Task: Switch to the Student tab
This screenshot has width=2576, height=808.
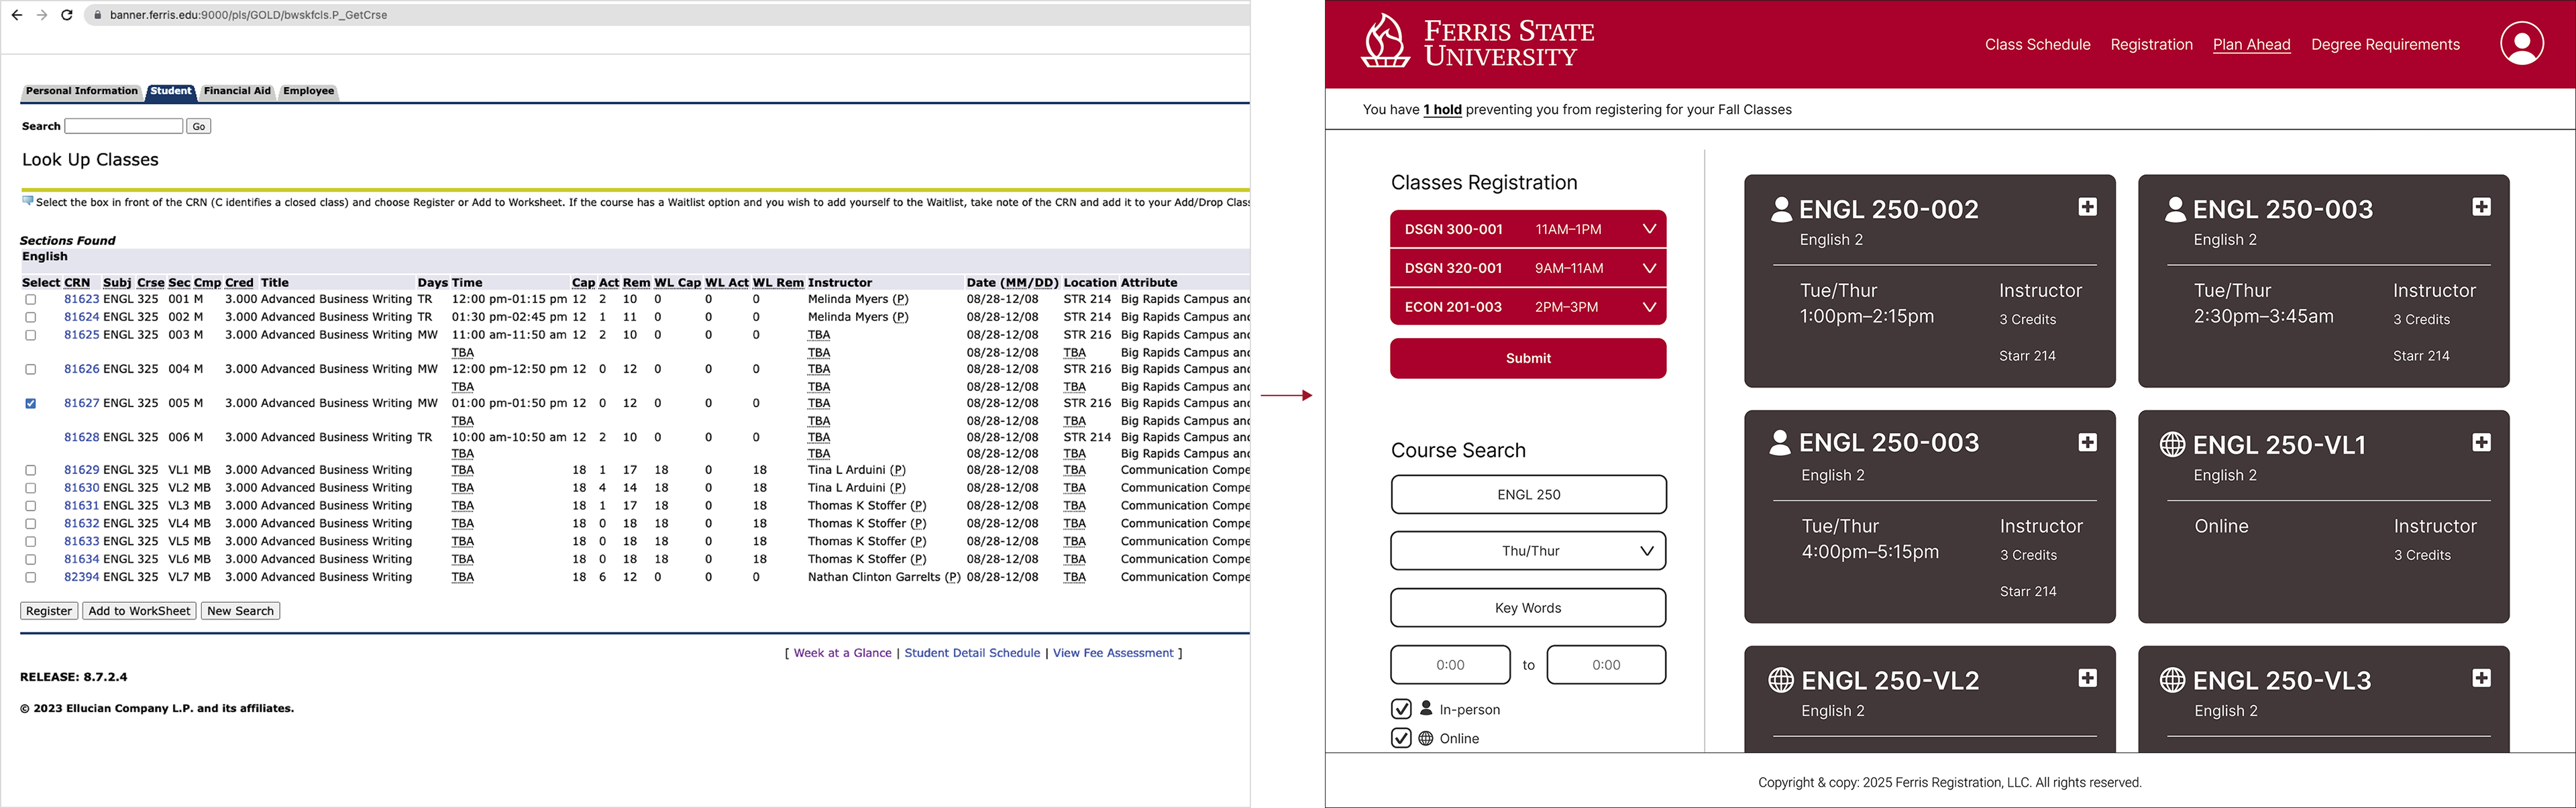Action: click(171, 91)
